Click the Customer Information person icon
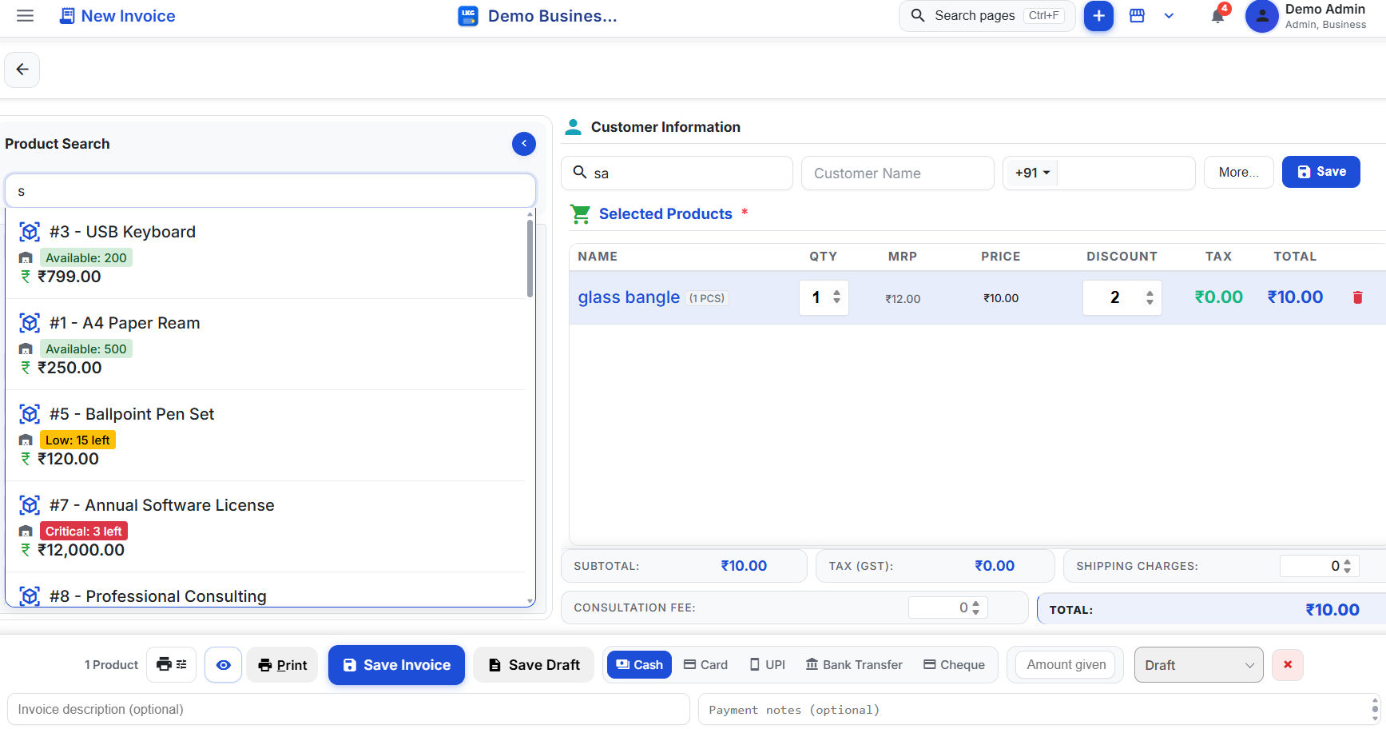Viewport: 1386px width, 729px height. pos(574,127)
